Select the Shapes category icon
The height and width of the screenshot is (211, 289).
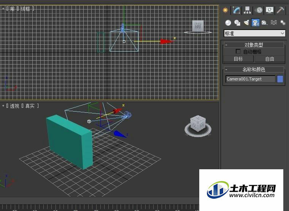[x=237, y=23]
